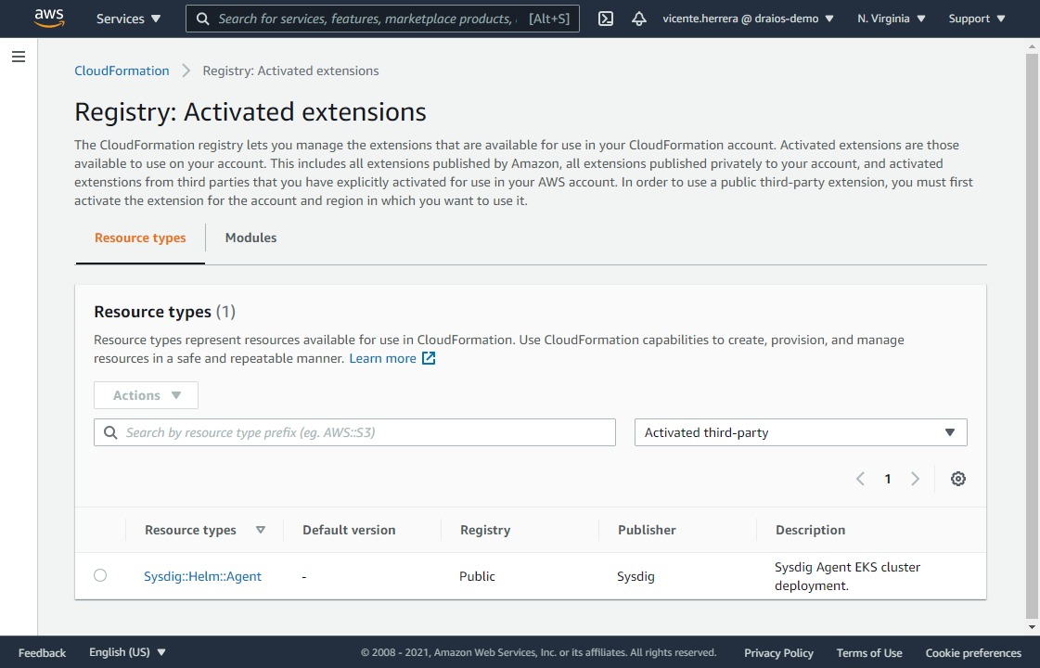Image resolution: width=1040 pixels, height=668 pixels.
Task: Open the hamburger side navigation menu
Action: 19,57
